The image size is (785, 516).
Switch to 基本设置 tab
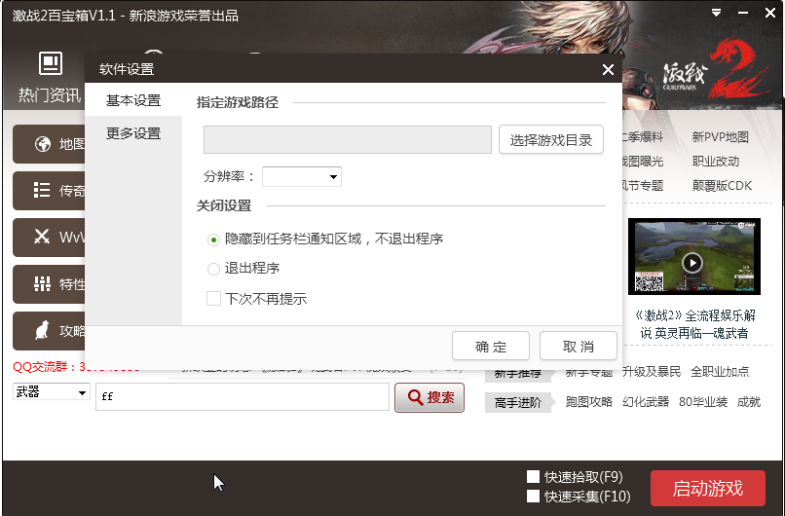point(133,100)
